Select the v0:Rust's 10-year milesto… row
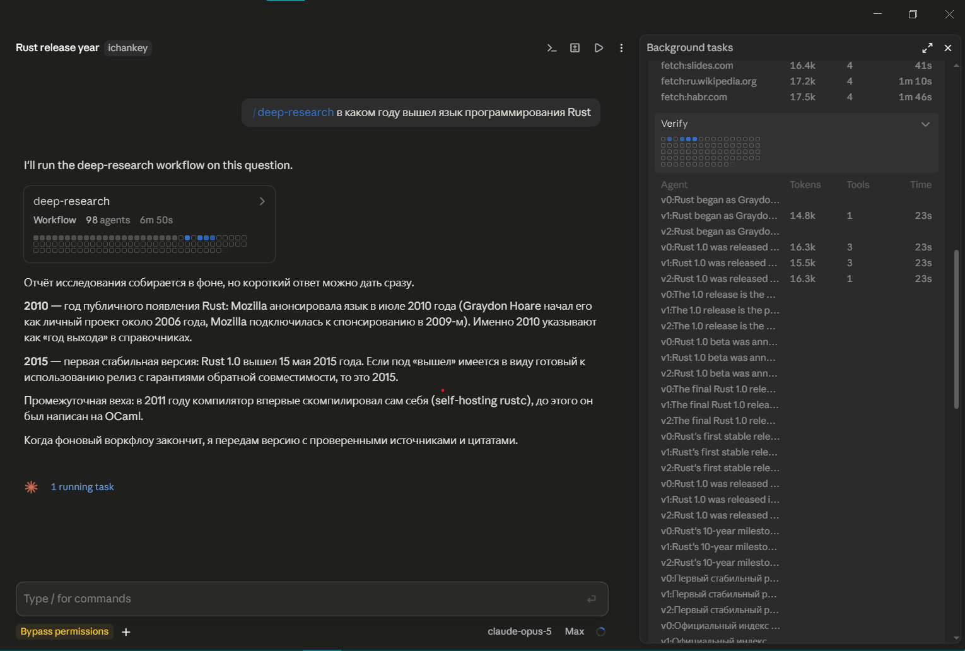Screen dimensions: 965x651 click(x=797, y=531)
